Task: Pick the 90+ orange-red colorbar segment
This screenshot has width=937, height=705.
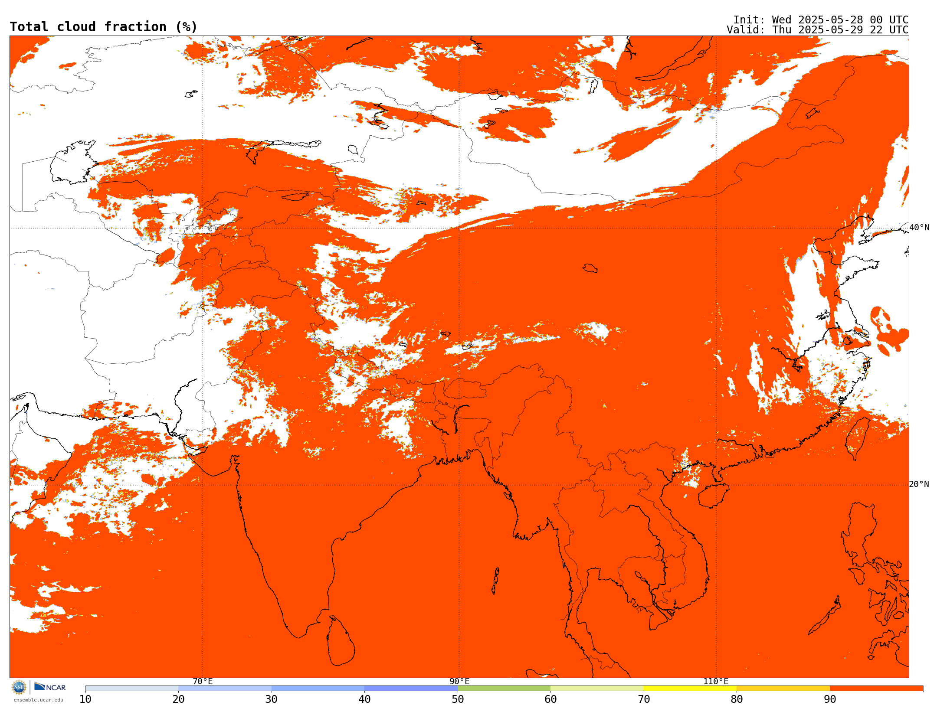Action: 876,689
